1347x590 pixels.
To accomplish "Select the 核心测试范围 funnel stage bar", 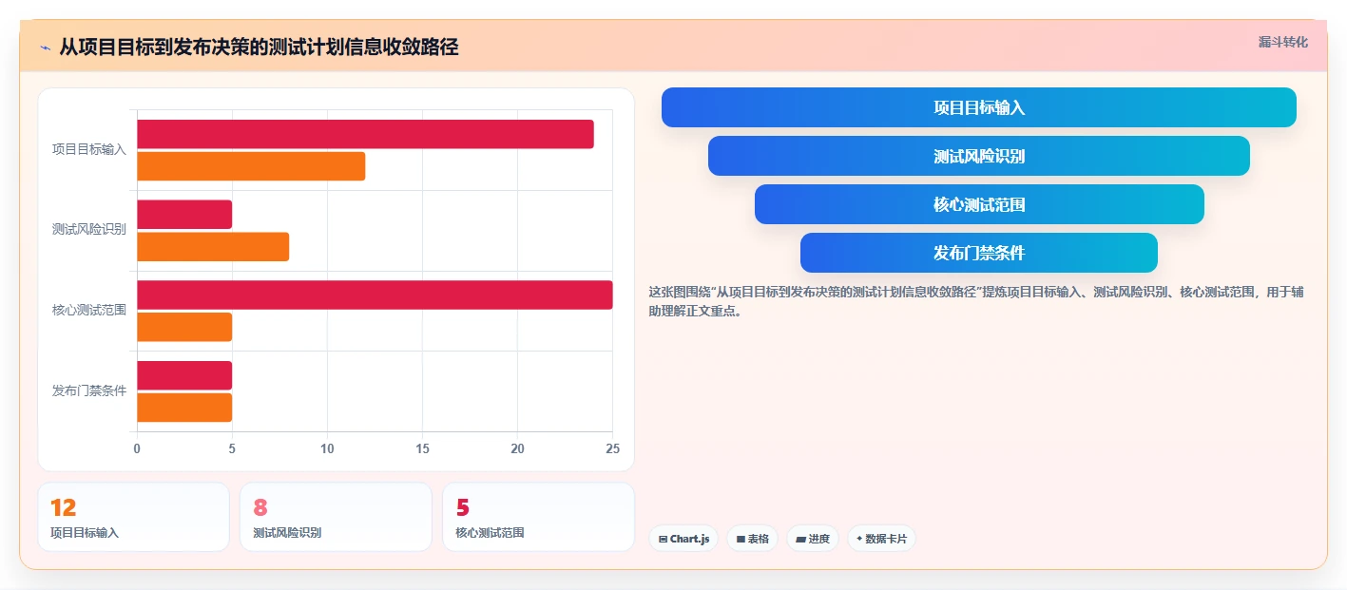I will coord(979,204).
